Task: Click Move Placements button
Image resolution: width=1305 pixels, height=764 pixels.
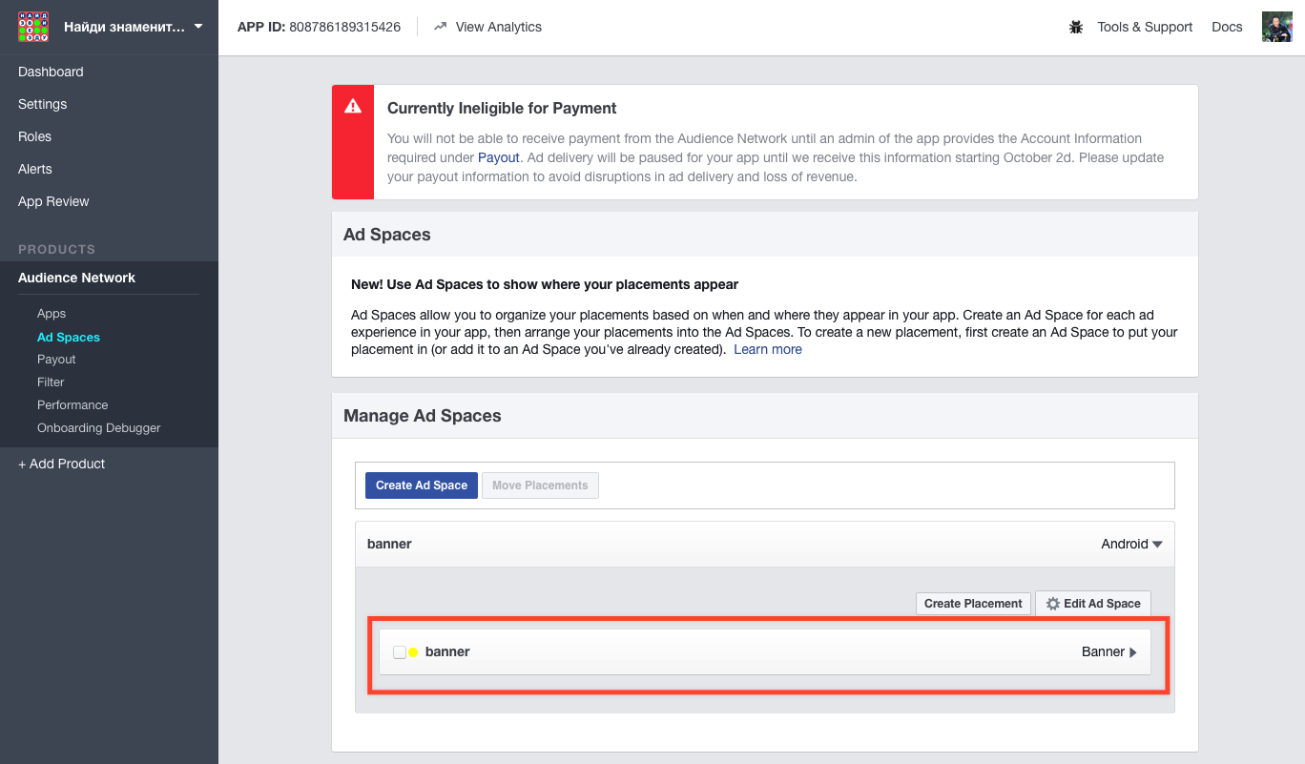Action: coord(540,485)
